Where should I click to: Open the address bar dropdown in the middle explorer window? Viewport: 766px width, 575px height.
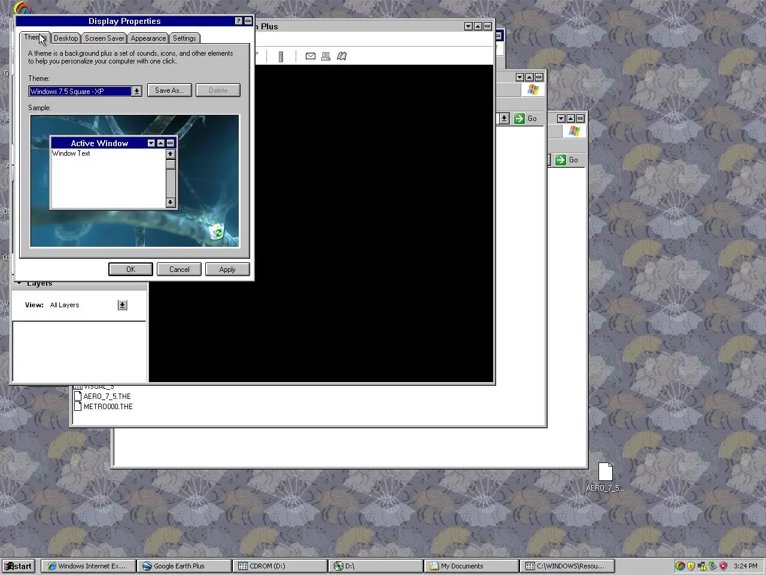504,119
